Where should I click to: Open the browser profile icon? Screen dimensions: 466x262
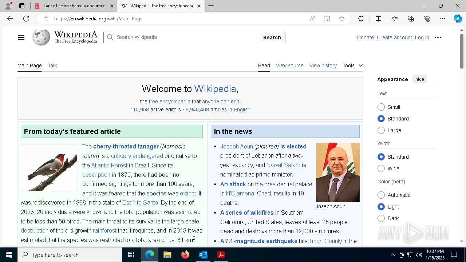(8, 6)
